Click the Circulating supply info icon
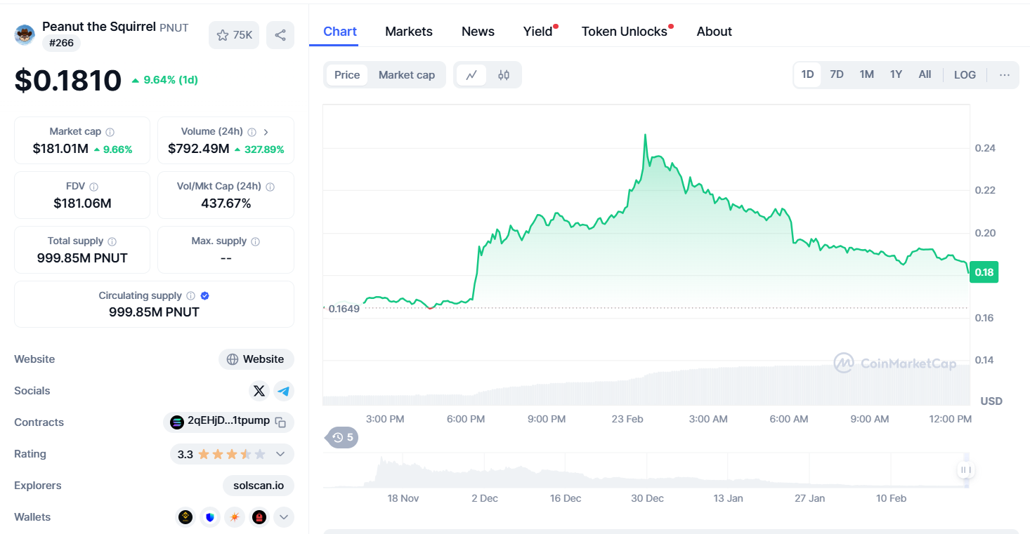 tap(191, 296)
